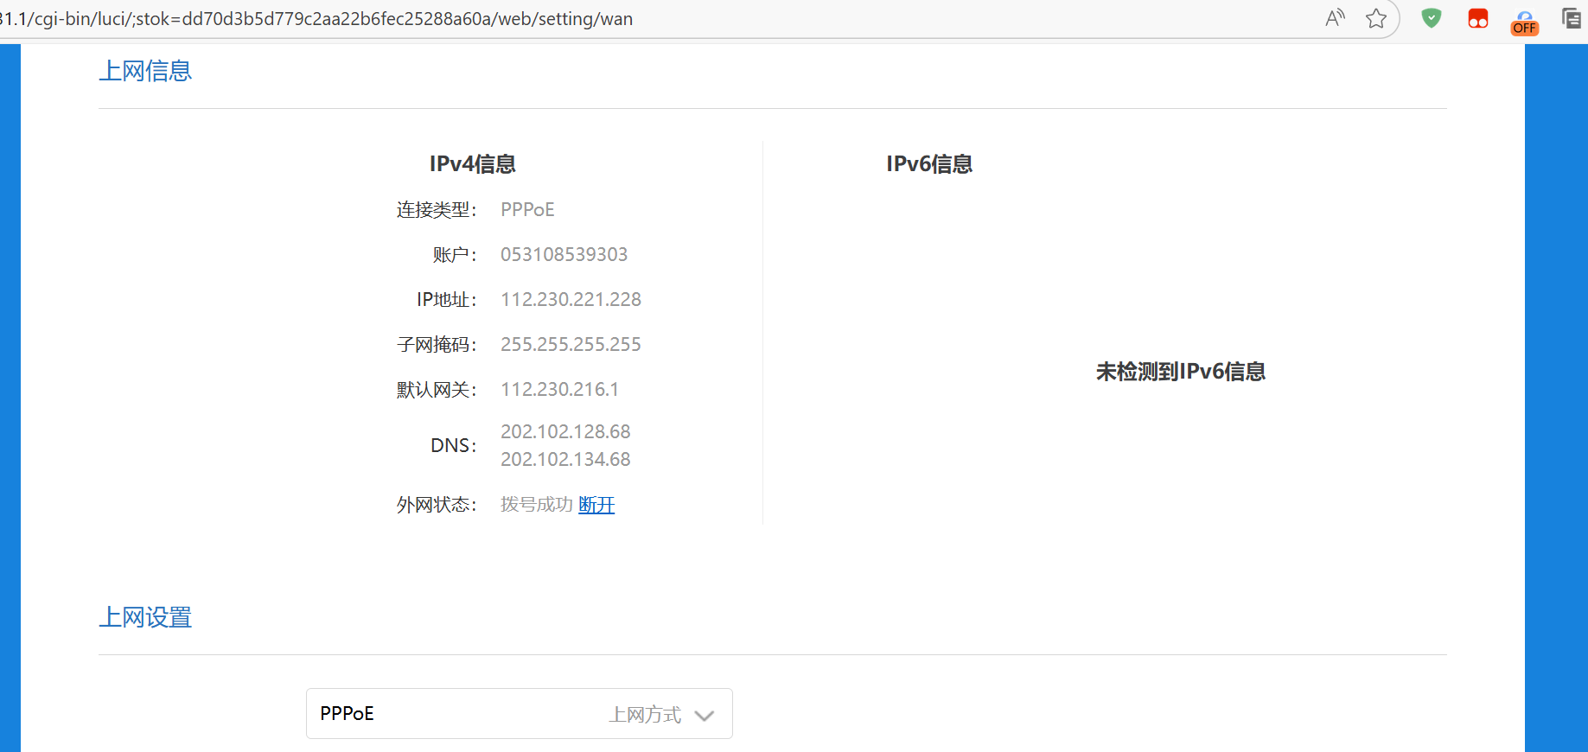
Task: Click the 默认网关 label
Action: click(437, 390)
